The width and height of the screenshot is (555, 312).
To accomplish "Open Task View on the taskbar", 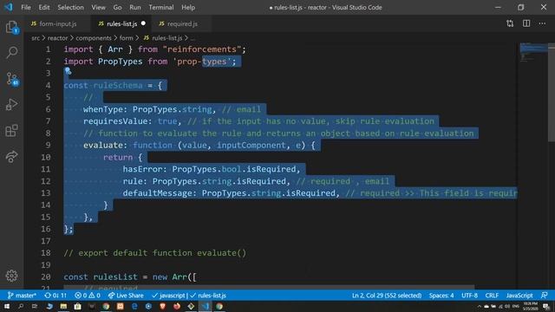I will [35, 306].
